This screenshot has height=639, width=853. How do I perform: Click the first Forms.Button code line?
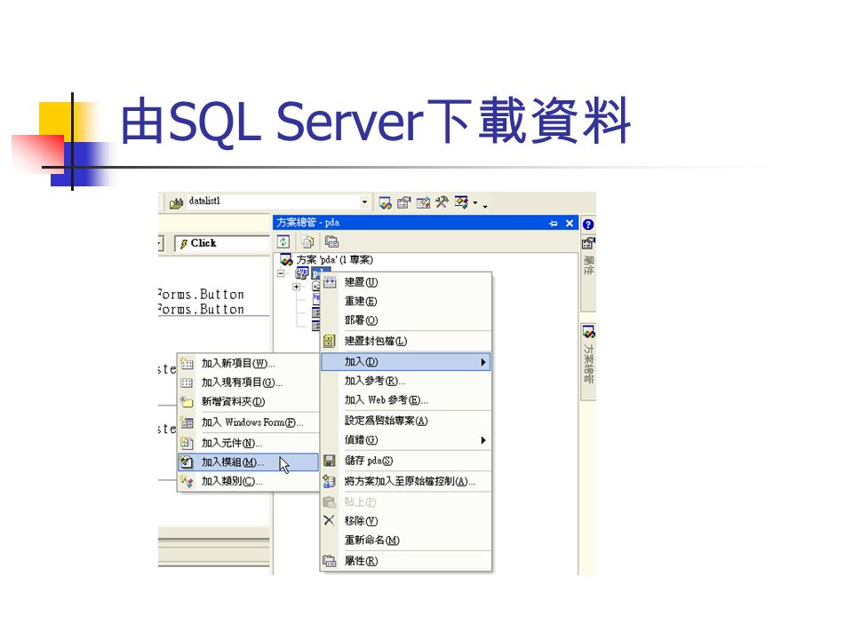[x=201, y=295]
